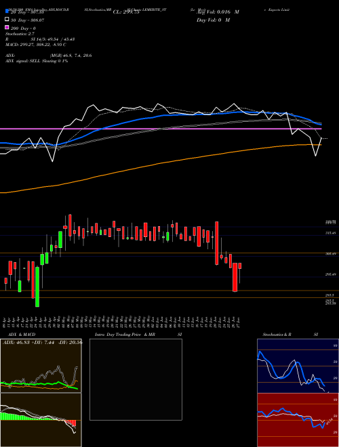Open the MACD histogram chart panel
The width and height of the screenshot is (339, 447).
tap(41, 420)
